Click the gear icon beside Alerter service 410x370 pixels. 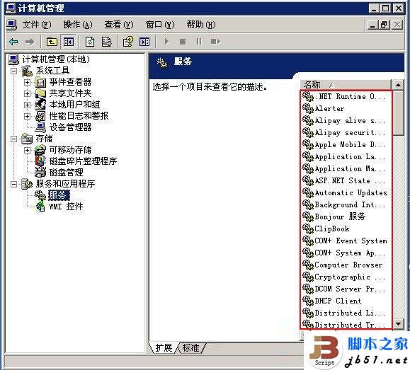click(308, 108)
